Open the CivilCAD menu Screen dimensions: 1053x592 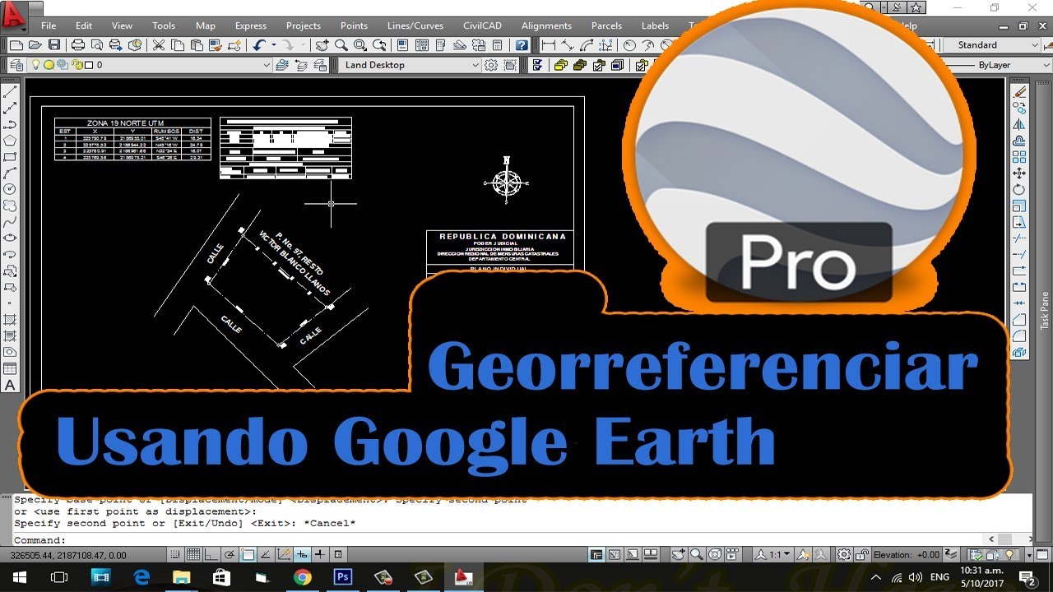point(480,25)
